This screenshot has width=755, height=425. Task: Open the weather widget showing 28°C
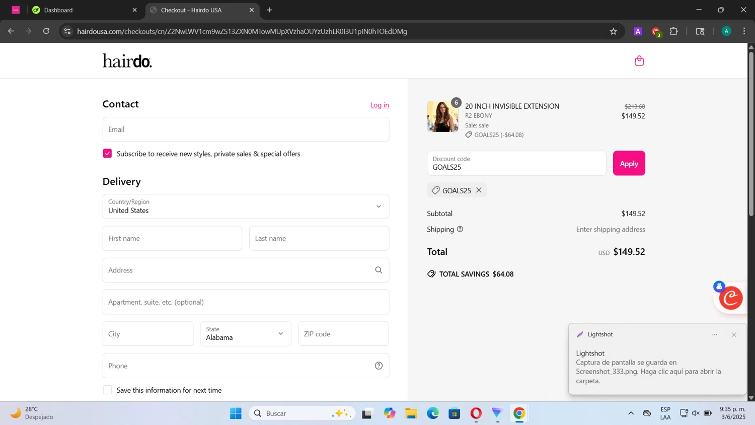click(32, 413)
